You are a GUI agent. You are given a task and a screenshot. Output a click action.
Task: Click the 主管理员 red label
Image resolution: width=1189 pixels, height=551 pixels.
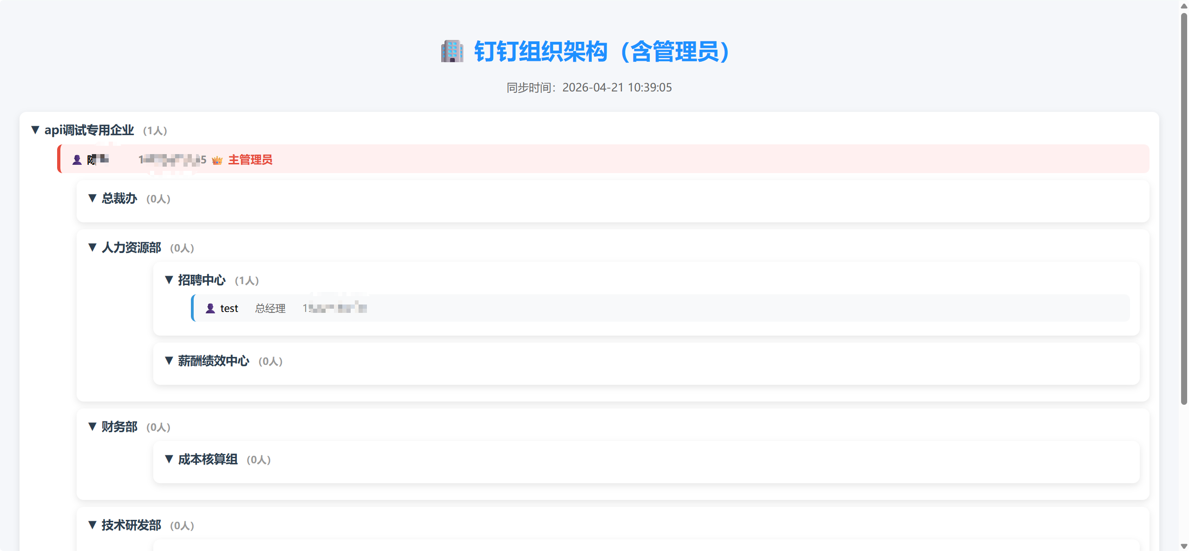[250, 160]
